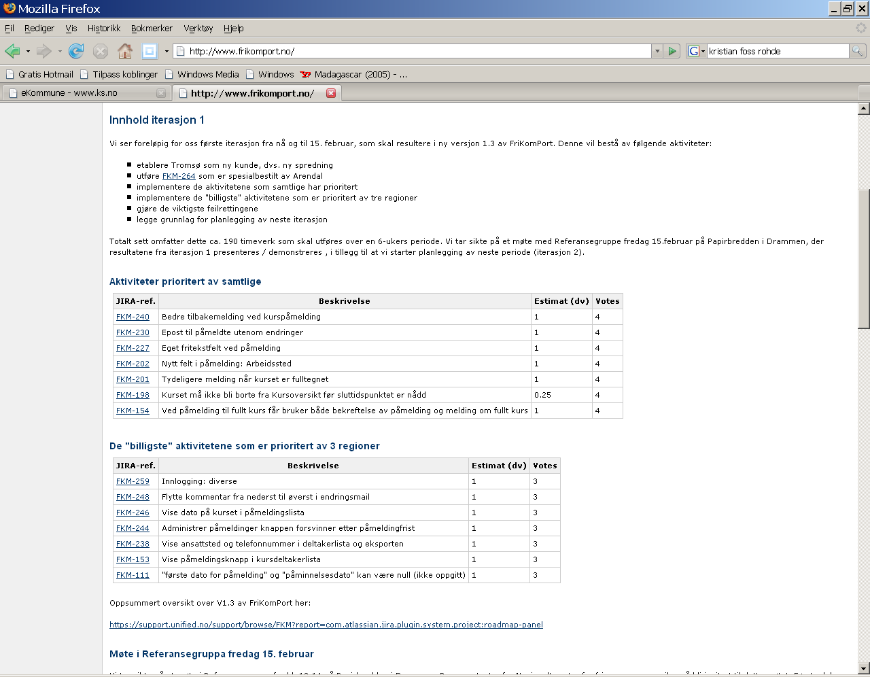Open the FKM-246 issue link
This screenshot has width=870, height=677.
[133, 513]
